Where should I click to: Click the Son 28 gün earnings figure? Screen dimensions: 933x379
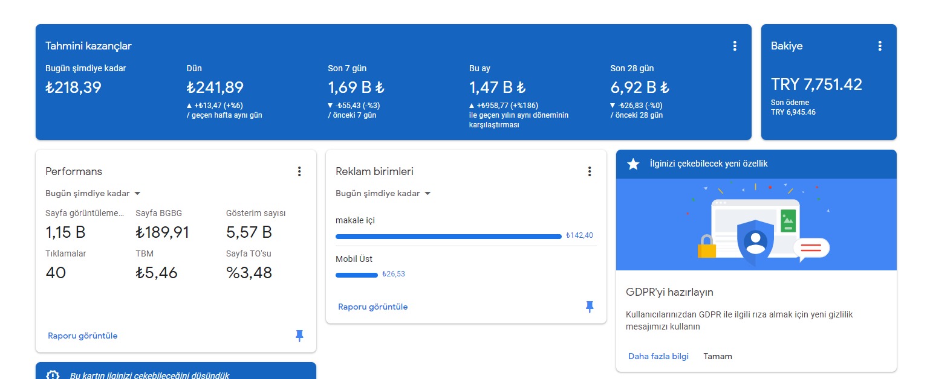pos(640,88)
